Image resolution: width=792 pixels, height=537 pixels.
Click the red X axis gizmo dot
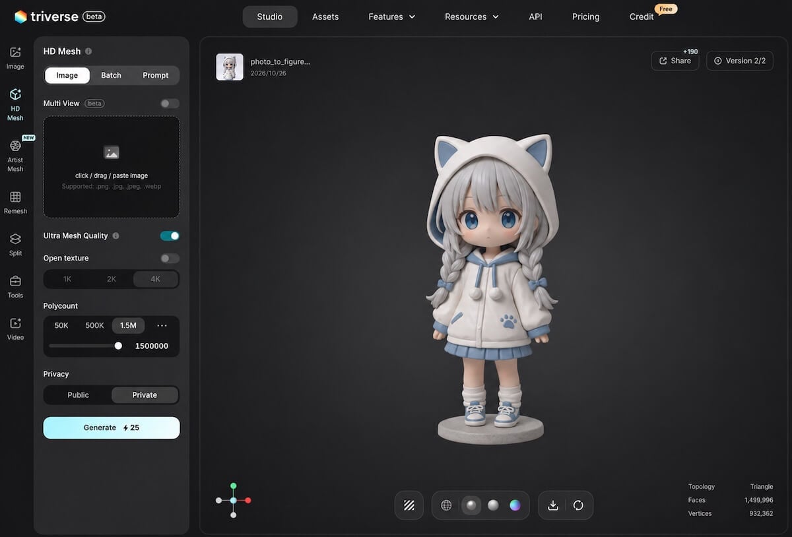(x=248, y=501)
